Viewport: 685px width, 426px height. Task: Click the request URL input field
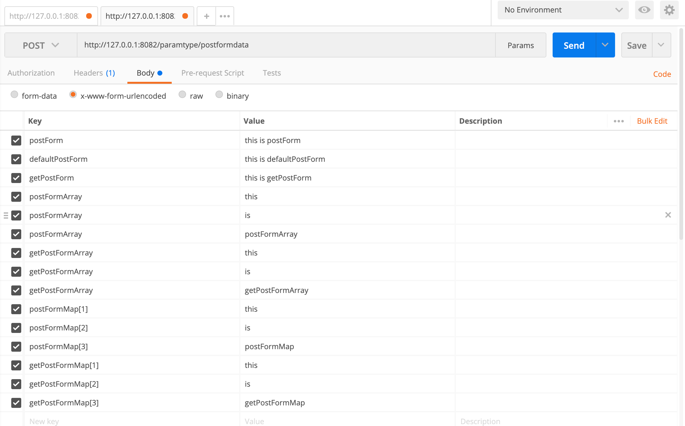pos(286,45)
